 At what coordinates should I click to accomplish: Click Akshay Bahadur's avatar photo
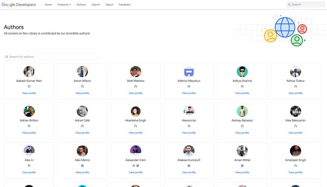point(242,111)
